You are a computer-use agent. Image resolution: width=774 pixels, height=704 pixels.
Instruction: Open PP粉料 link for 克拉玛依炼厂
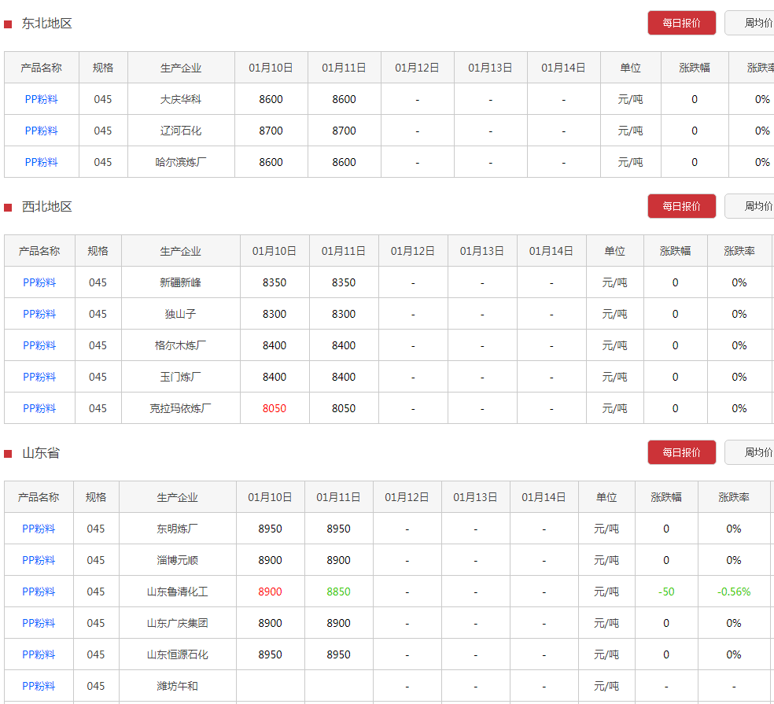[x=39, y=408]
